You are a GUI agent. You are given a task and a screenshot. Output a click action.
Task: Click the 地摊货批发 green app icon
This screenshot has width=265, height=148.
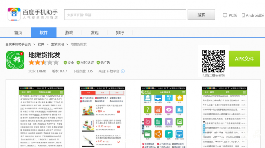tap(15, 60)
